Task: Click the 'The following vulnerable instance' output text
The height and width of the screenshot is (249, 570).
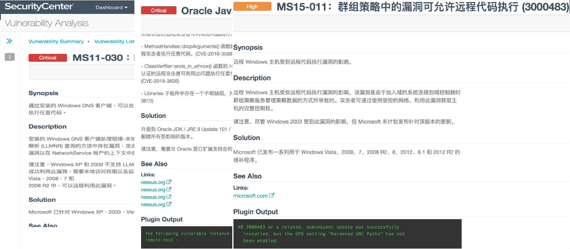Action: (187, 233)
